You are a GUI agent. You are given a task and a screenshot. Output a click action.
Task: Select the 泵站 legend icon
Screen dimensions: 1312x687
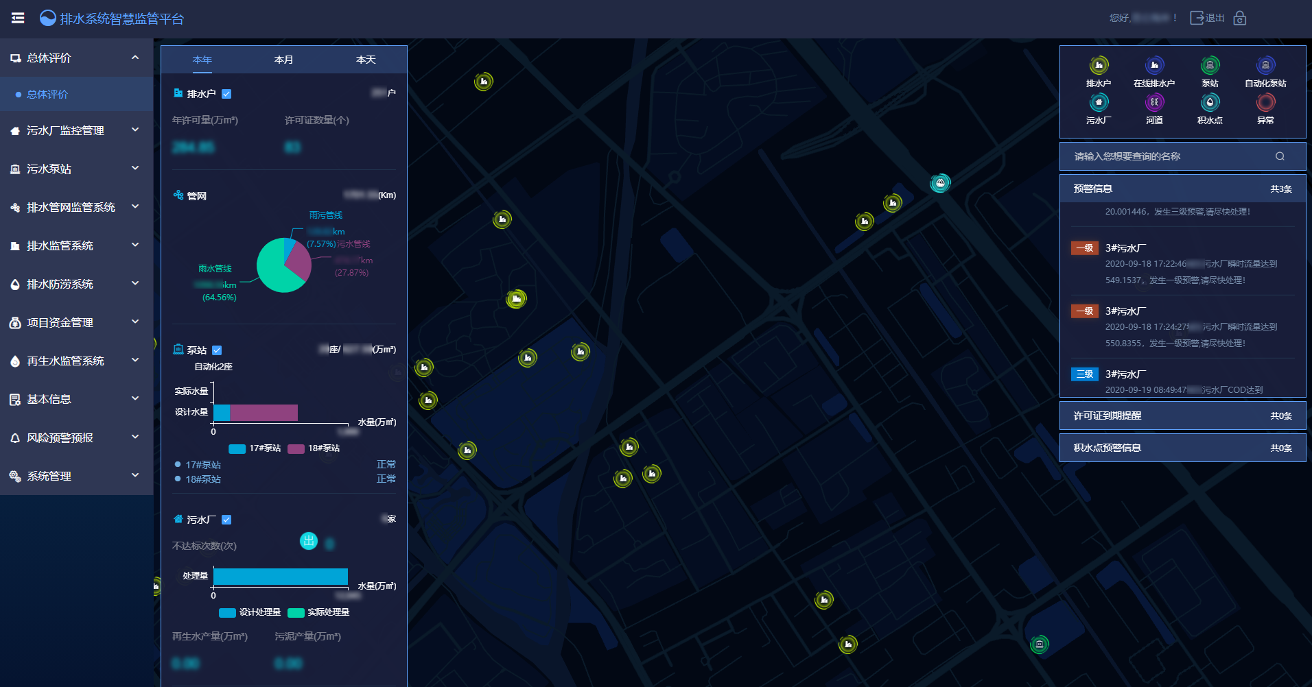coord(1210,66)
